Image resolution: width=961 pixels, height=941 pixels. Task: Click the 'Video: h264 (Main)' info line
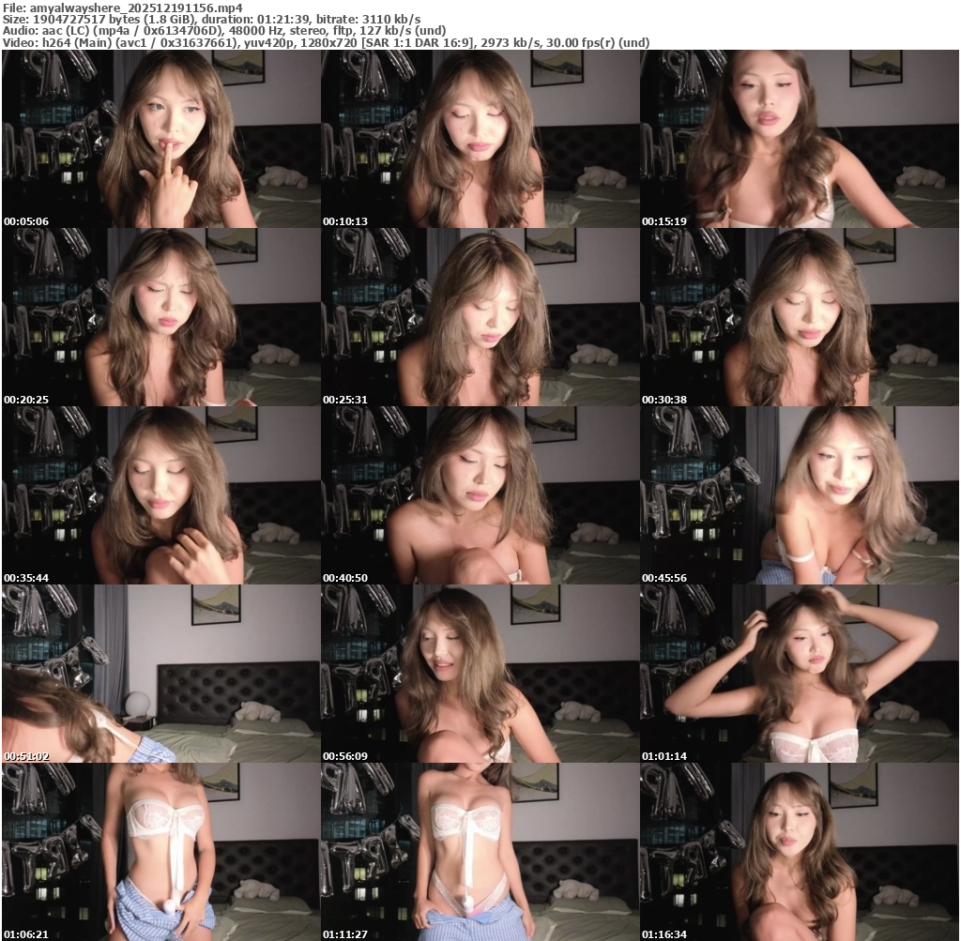click(326, 42)
